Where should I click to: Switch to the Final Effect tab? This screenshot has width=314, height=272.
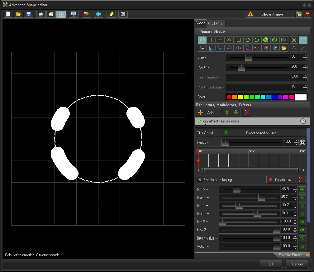tap(216, 23)
